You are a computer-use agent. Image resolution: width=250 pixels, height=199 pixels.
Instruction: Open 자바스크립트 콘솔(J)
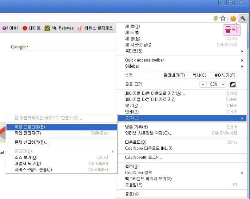[62, 170]
